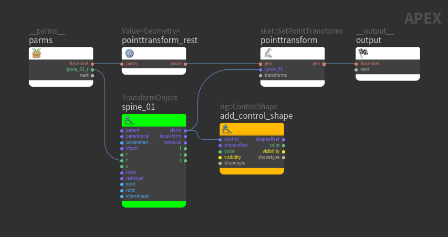Screen dimensions: 448x237
Task: Click shapetype output port on add_control_shape
Action: (284, 157)
